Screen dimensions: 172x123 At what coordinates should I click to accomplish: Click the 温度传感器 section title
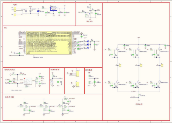point(55,70)
